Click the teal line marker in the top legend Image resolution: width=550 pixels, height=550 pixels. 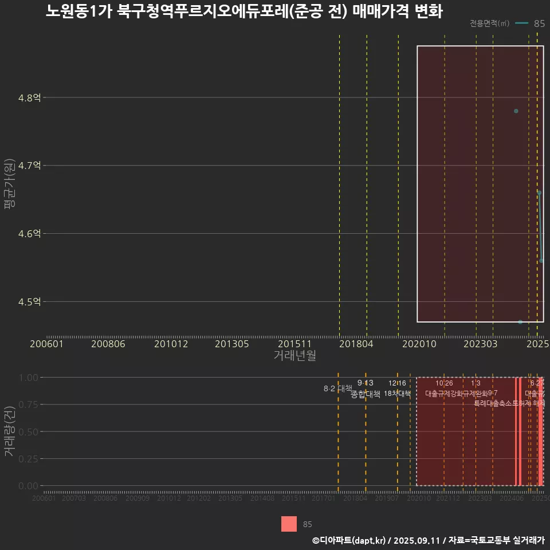coord(521,23)
